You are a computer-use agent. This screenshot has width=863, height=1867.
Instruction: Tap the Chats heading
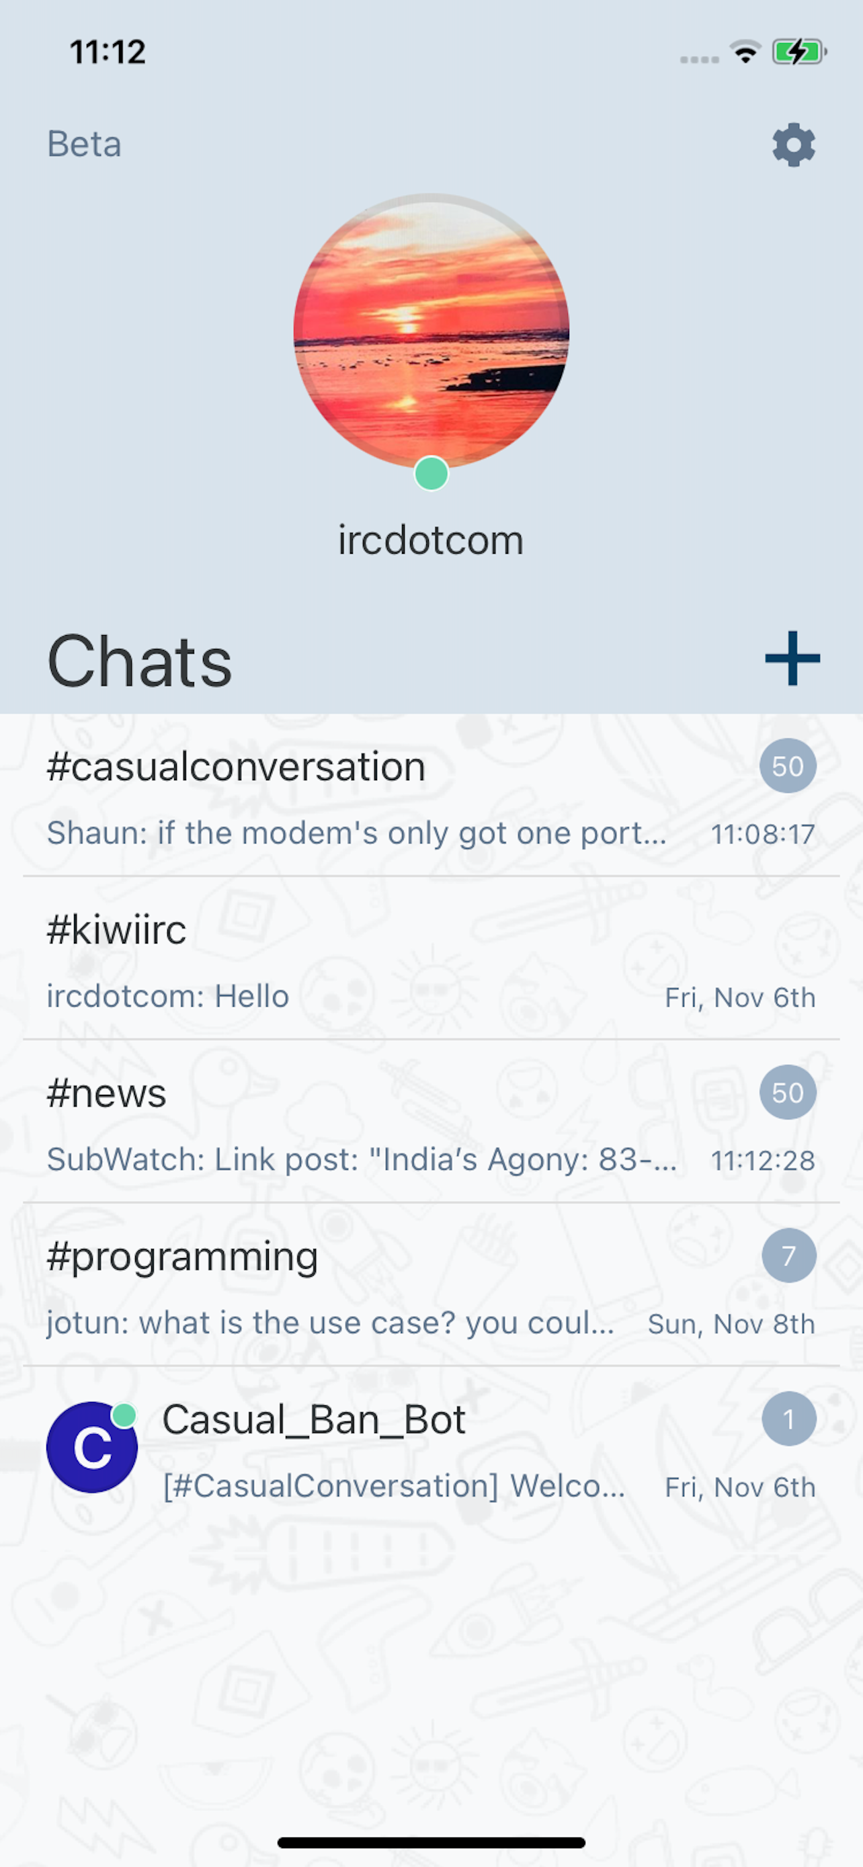pos(139,661)
